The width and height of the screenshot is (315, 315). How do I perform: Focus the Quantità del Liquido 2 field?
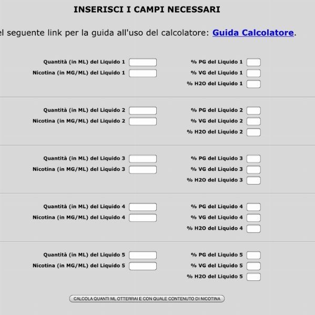pos(143,110)
